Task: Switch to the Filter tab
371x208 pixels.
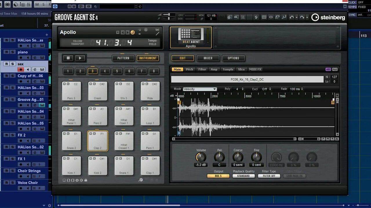Action: [202, 69]
